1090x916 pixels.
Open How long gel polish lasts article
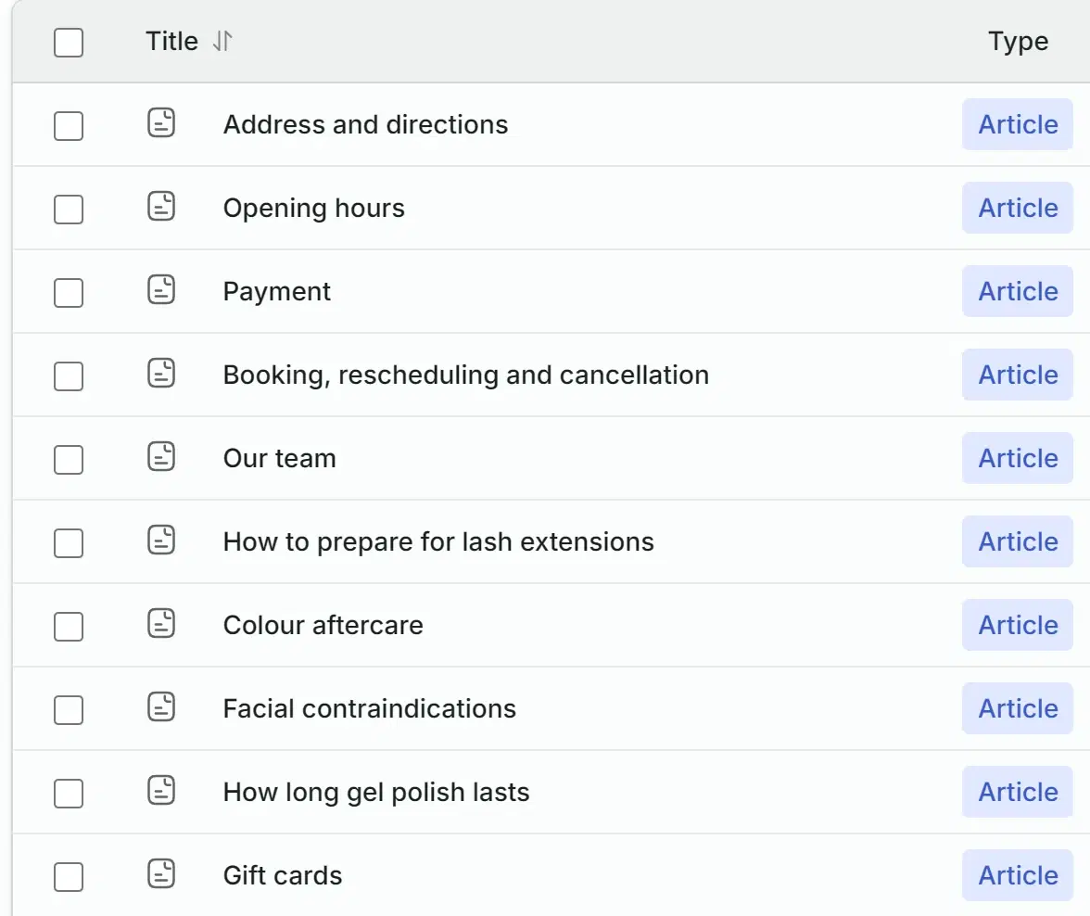pos(376,792)
